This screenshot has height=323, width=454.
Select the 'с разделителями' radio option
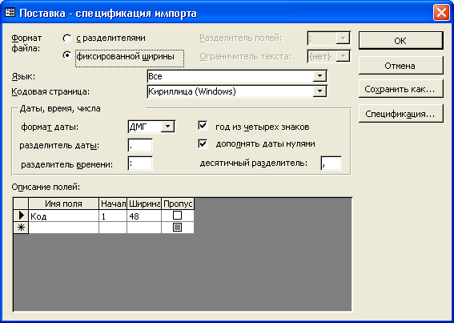coord(67,38)
